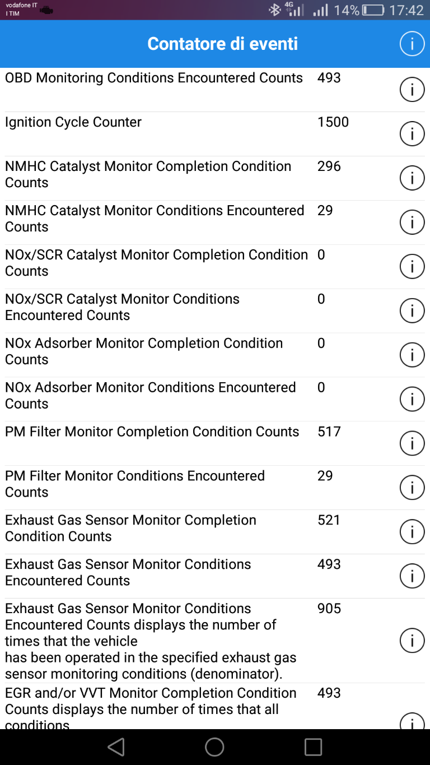Select the PM Filter Monitor Completion value 517

(329, 432)
